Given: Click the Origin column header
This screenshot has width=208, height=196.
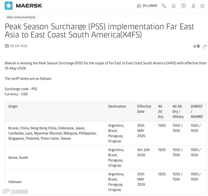Looking at the screenshot, I should (13, 106).
